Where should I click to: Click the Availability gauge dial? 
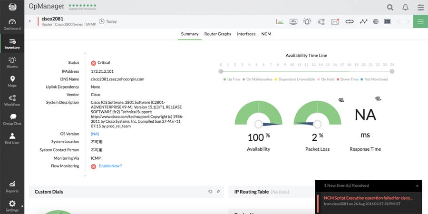(259, 115)
